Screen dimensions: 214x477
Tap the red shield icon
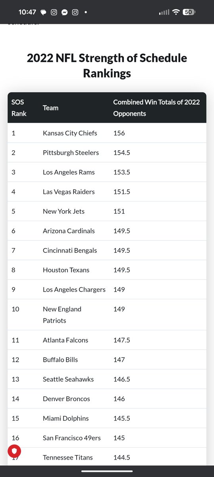(14, 451)
